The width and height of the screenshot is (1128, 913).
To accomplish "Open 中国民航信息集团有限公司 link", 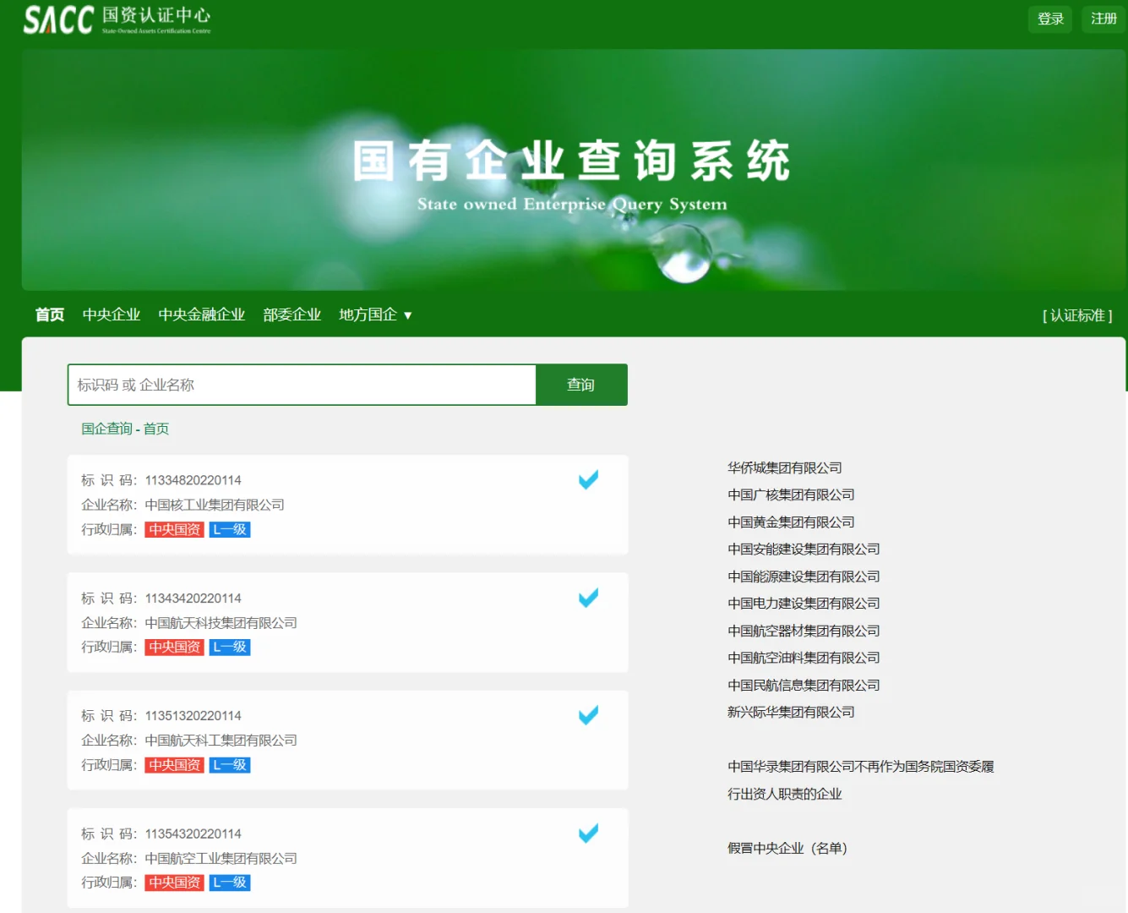I will pos(804,685).
